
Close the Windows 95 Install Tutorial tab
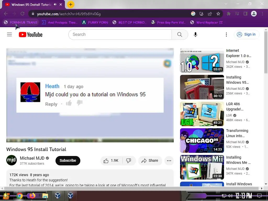61,4
